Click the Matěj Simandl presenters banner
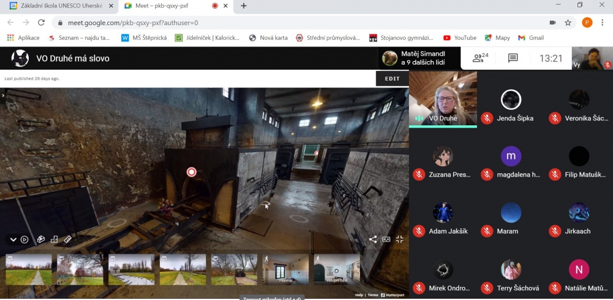613x300 pixels. [419, 58]
